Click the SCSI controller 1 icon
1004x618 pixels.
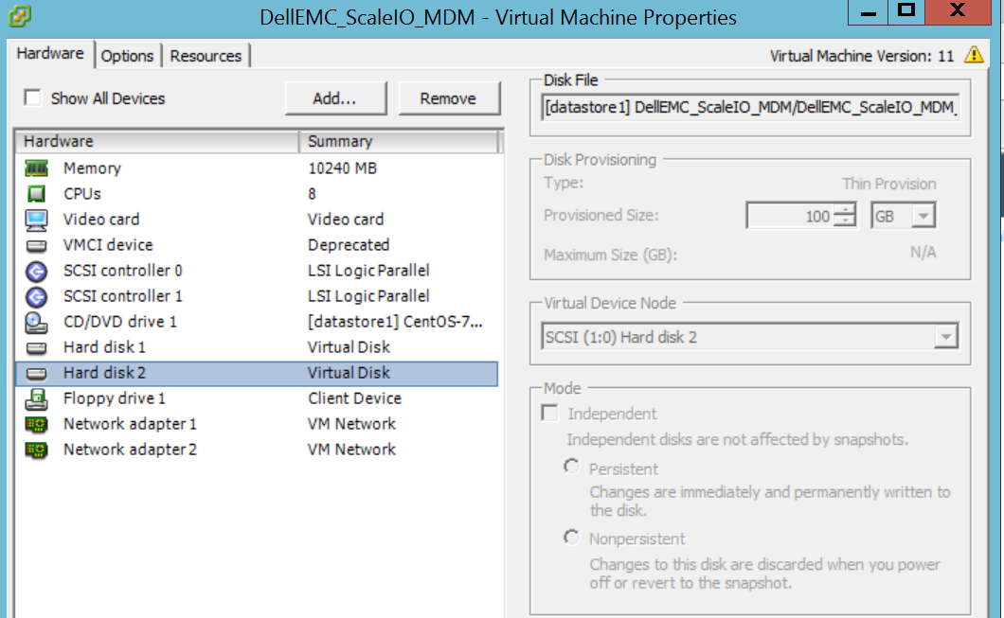37,297
